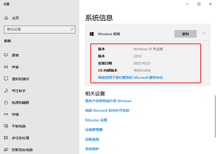Open 远程桌面 link
This screenshot has height=154, width=216.
[x=92, y=139]
